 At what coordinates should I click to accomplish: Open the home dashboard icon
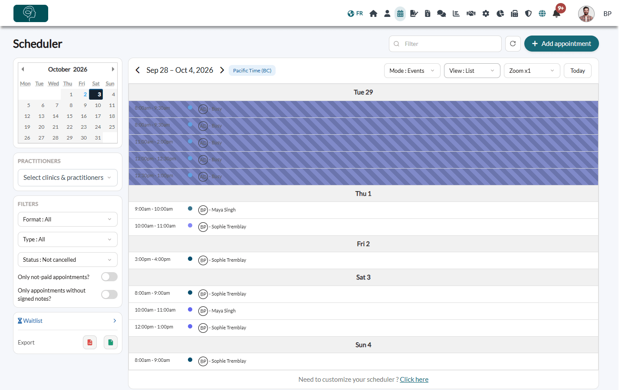[373, 13]
